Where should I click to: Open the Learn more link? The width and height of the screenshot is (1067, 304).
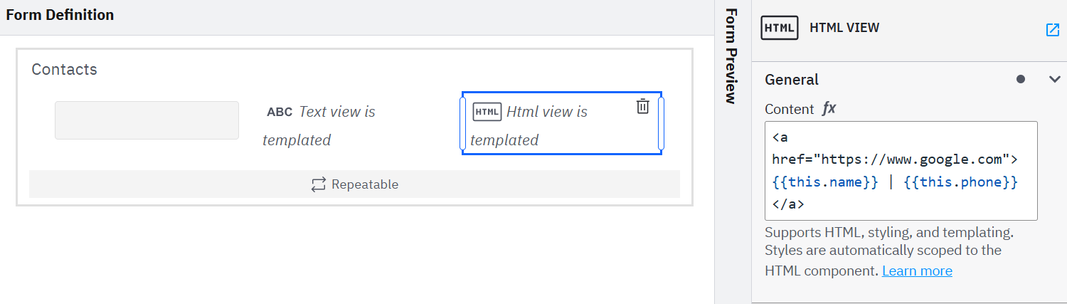pyautogui.click(x=916, y=271)
